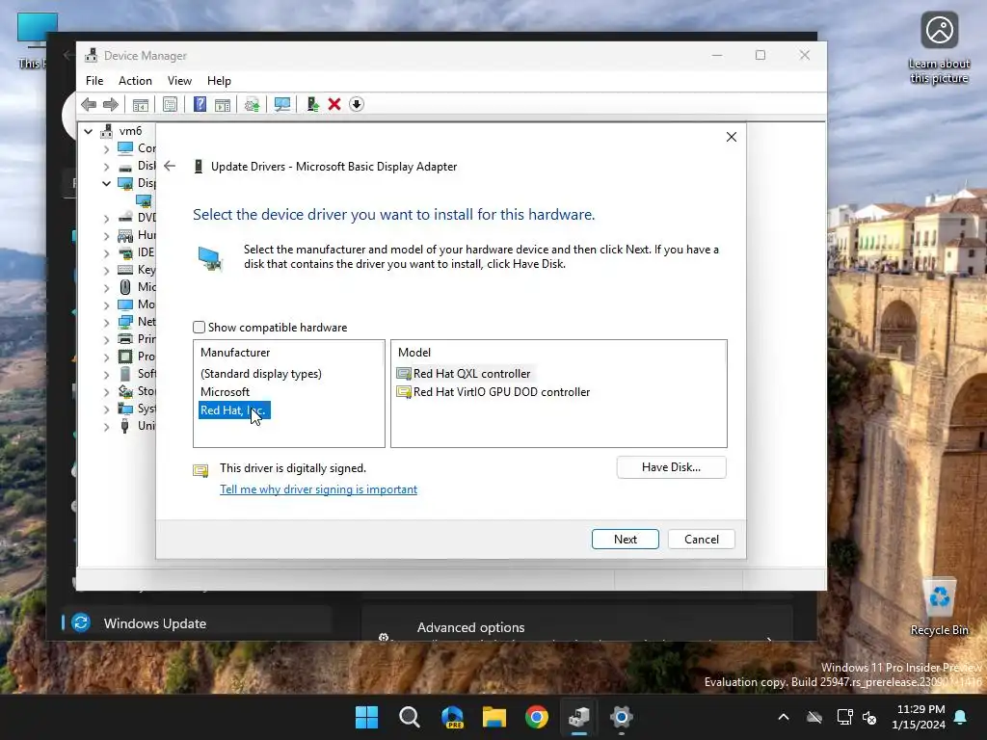987x740 pixels.
Task: Click the action pane toolbar icon
Action: [223, 104]
